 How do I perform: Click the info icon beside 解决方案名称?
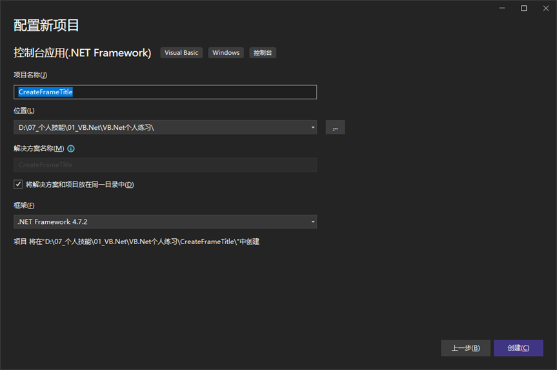71,149
